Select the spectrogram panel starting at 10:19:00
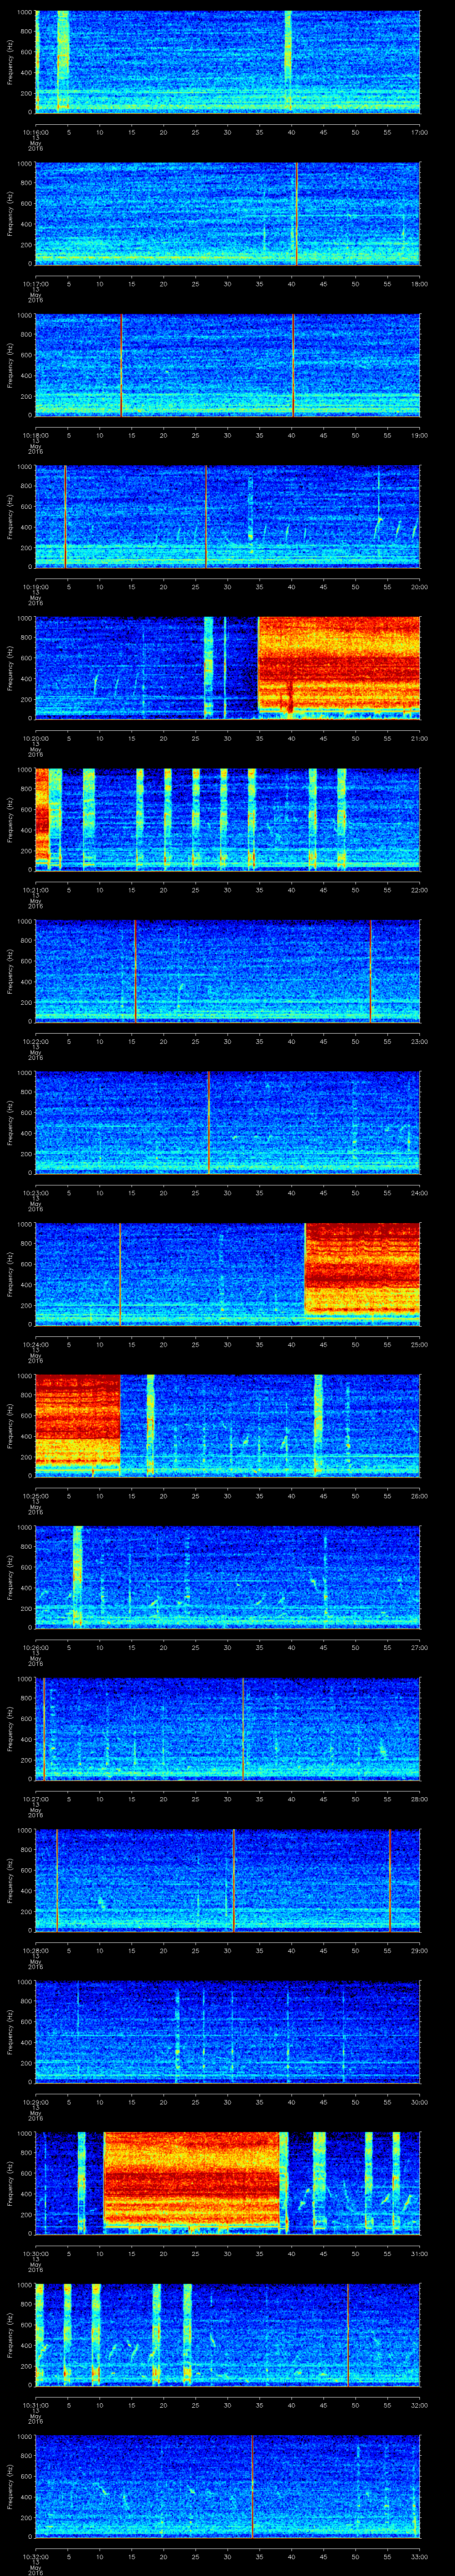 pos(227,517)
